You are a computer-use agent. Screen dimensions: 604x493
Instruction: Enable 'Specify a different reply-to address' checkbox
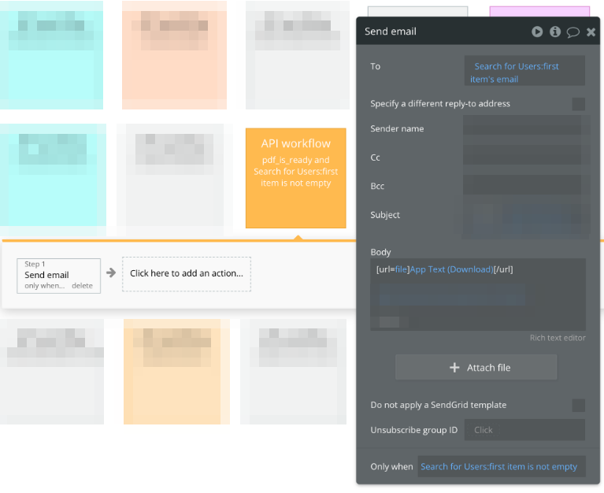click(578, 104)
